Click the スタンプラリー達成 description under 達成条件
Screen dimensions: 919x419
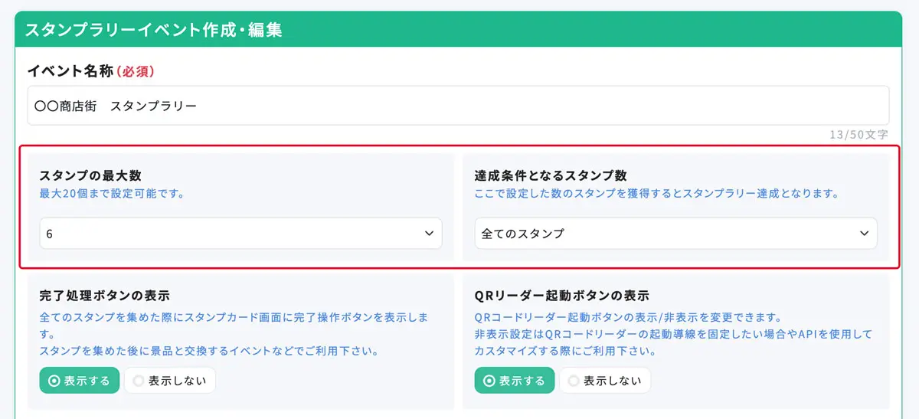tap(656, 194)
